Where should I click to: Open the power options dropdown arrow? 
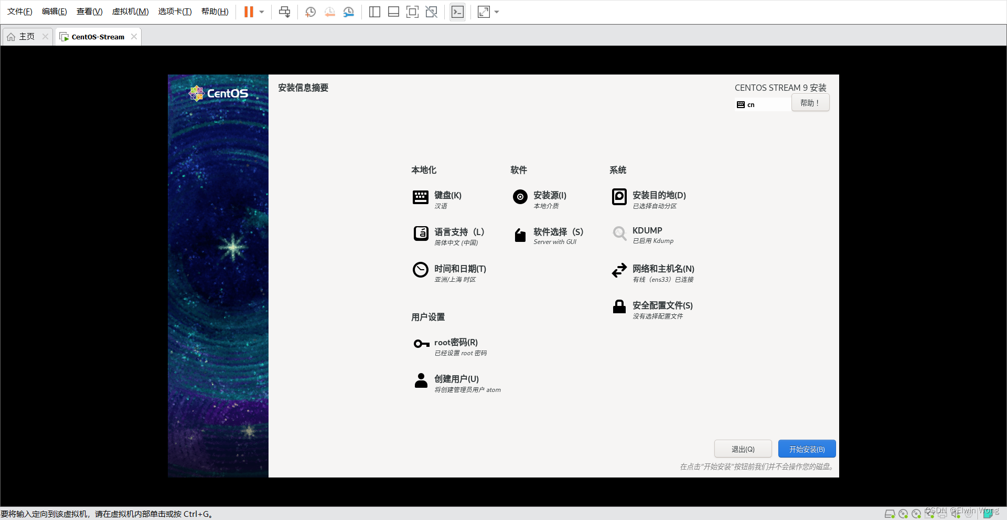tap(262, 12)
